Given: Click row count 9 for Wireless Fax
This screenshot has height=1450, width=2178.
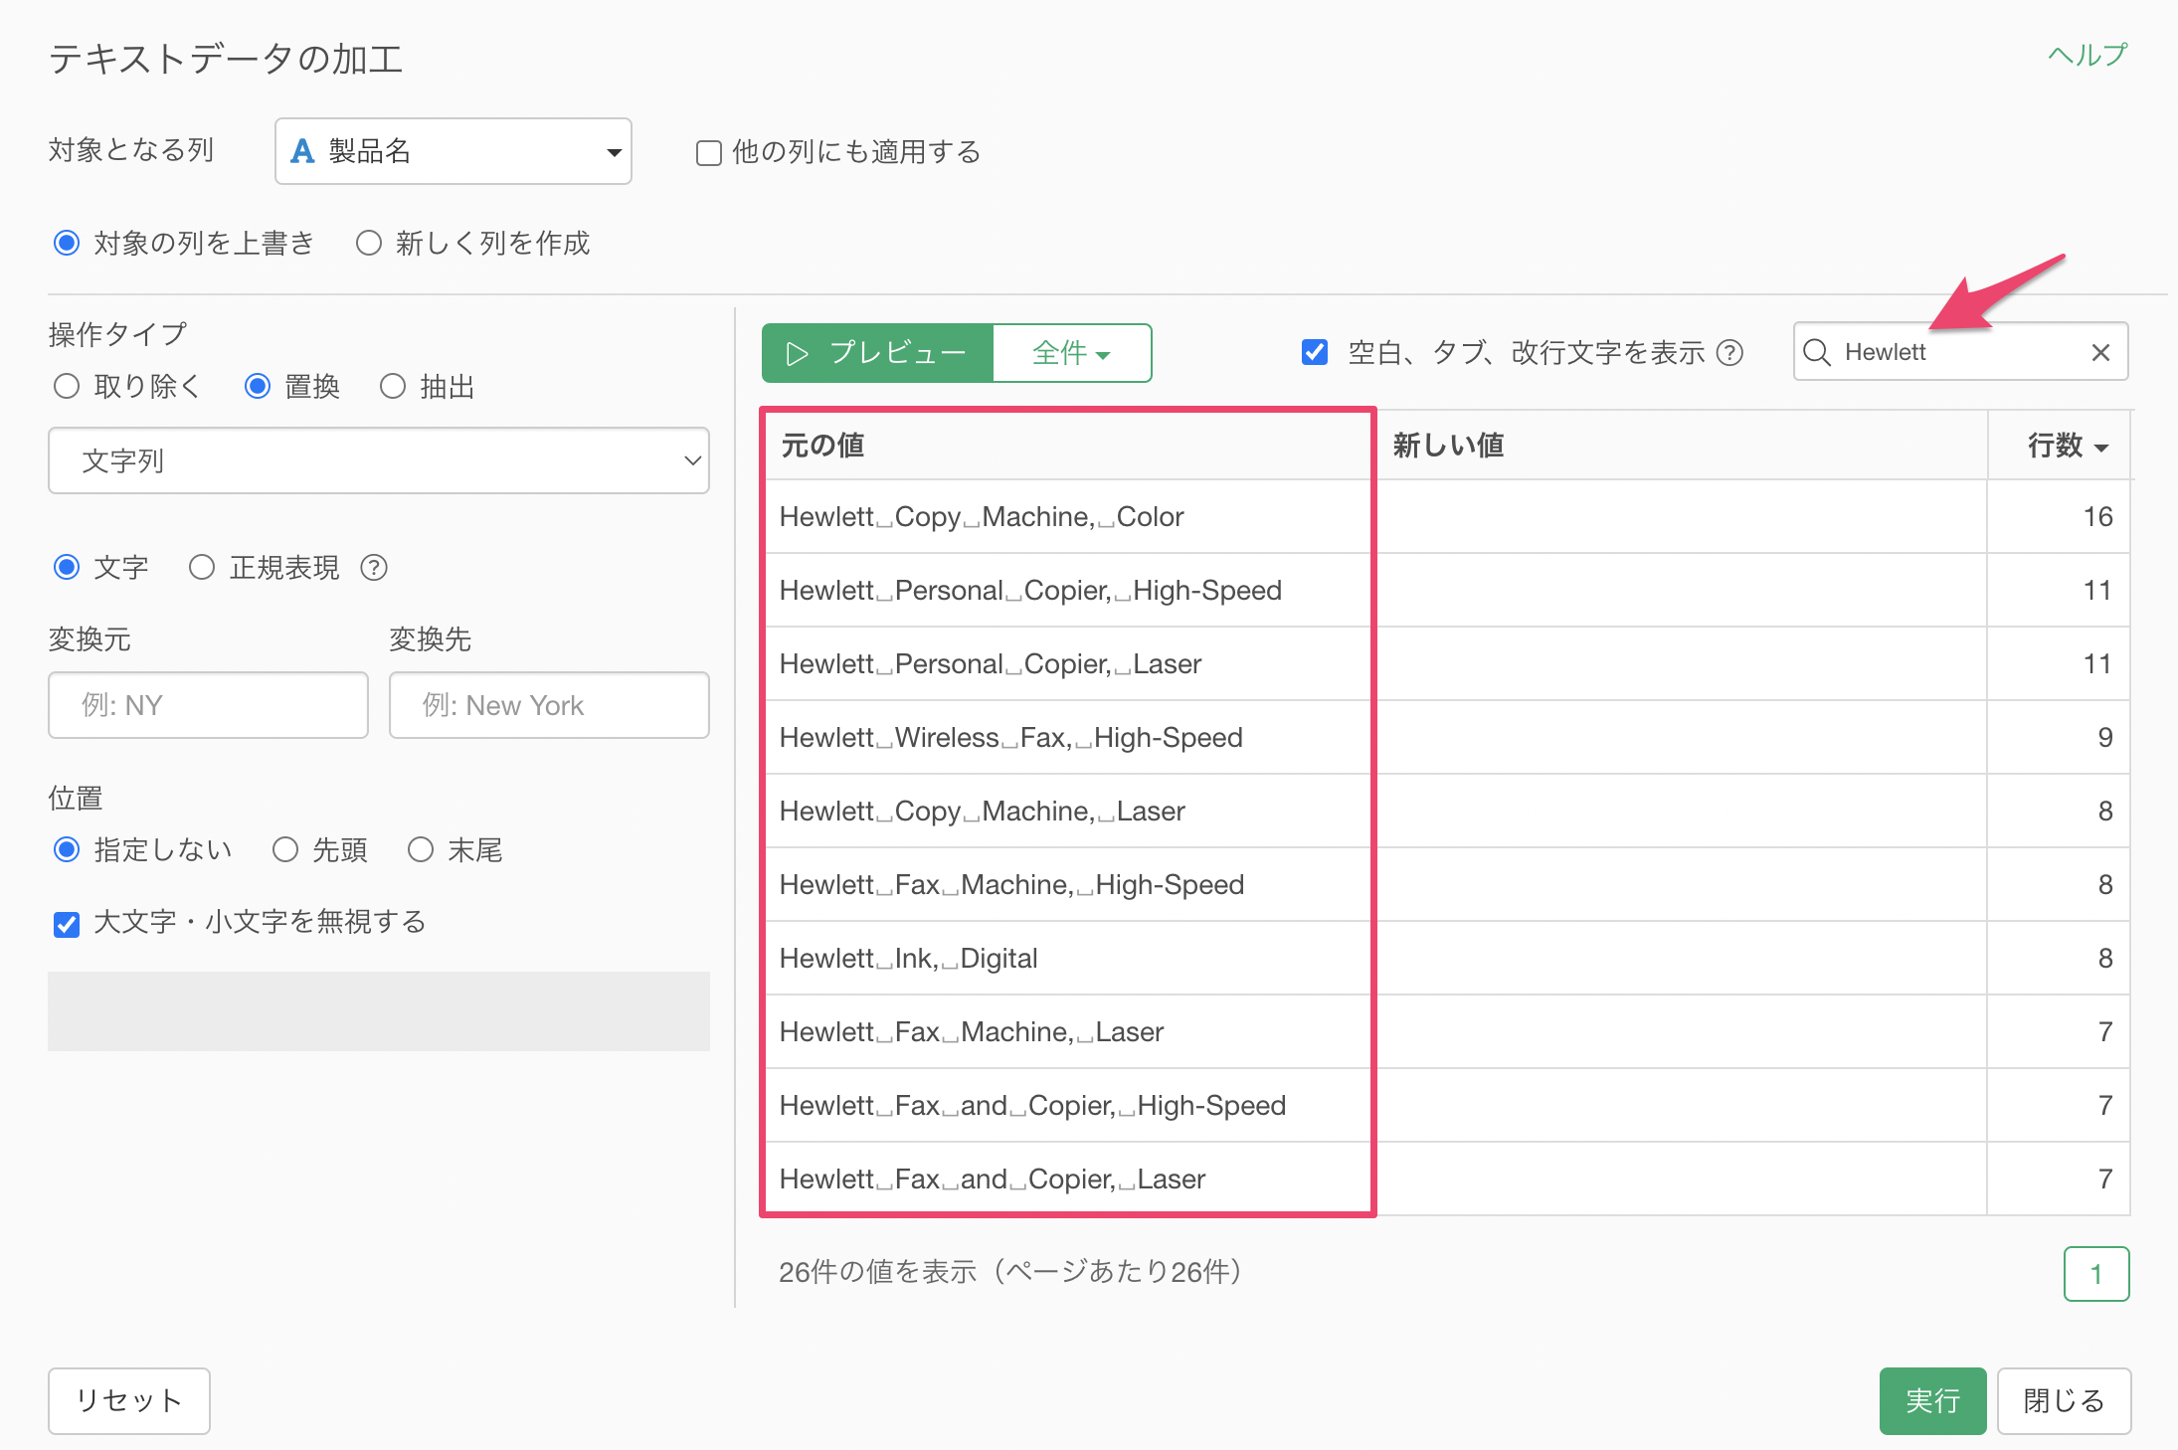Looking at the screenshot, I should tap(2105, 738).
